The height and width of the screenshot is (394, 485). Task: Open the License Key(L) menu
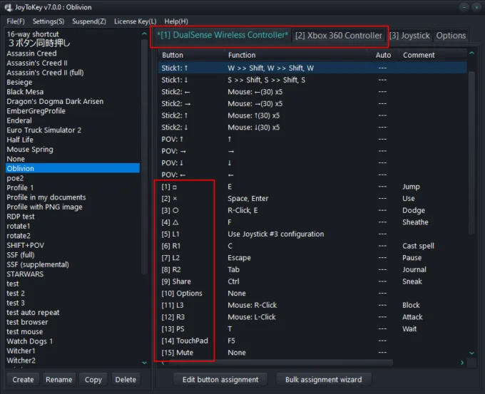pyautogui.click(x=135, y=21)
